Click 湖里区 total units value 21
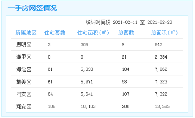Screen dimensions: 195x118 124,57
